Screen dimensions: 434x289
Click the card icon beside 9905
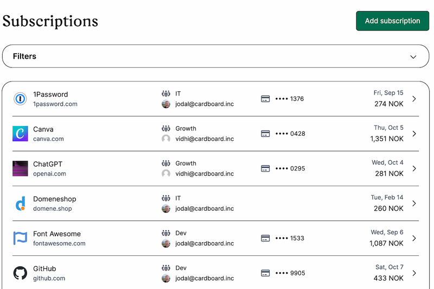coord(266,273)
